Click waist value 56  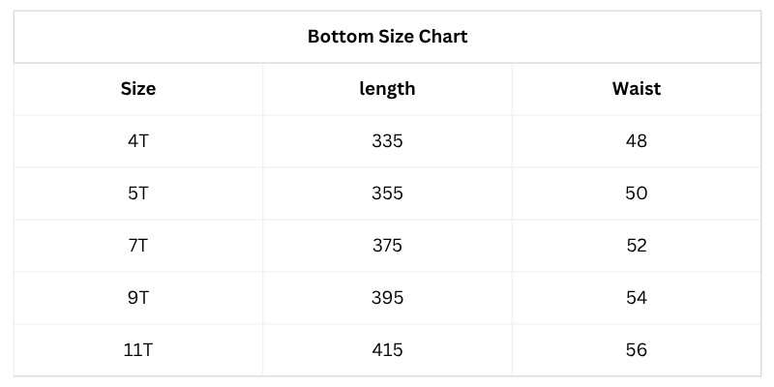point(636,350)
